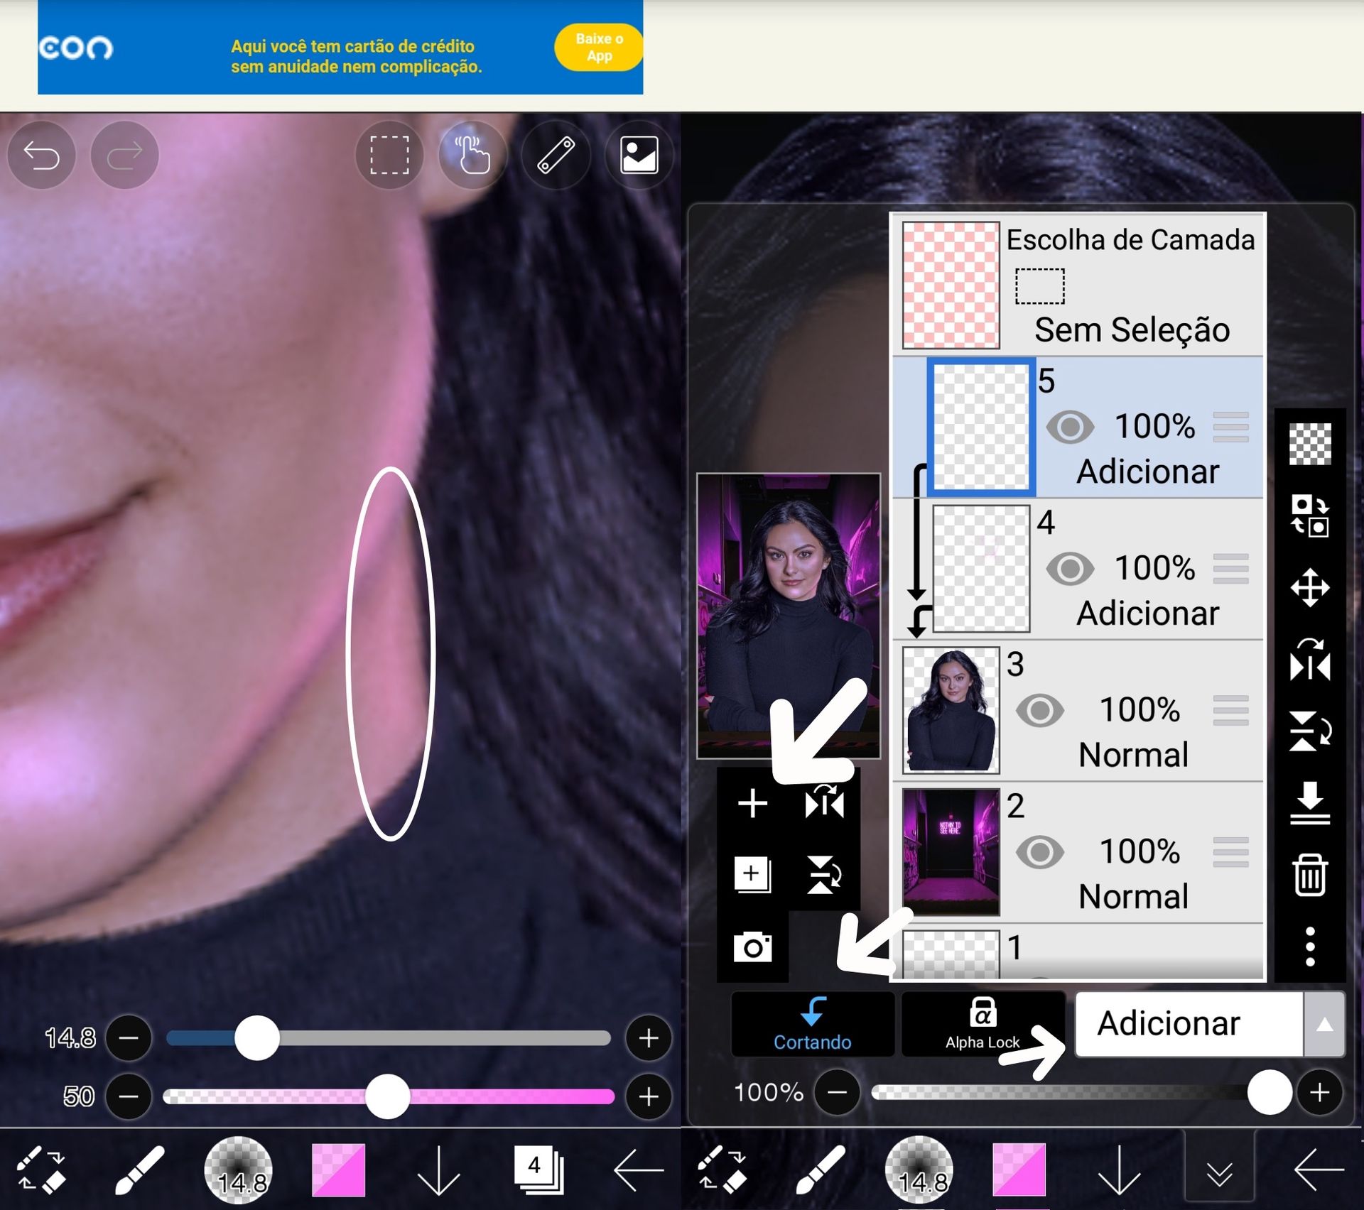Image resolution: width=1364 pixels, height=1210 pixels.
Task: Tap the canvas preview image thumbnail
Action: point(789,616)
